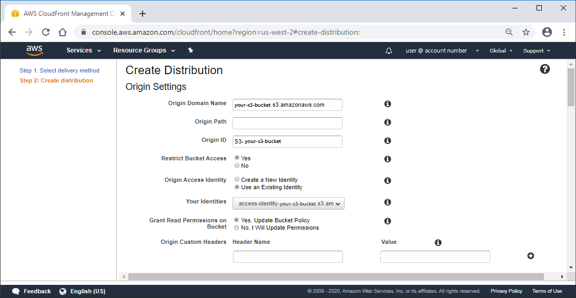
Task: Open the Global region dropdown
Action: pyautogui.click(x=501, y=50)
